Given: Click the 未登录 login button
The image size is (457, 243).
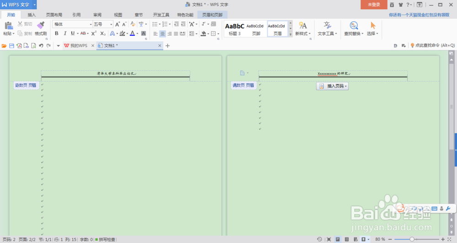Looking at the screenshot, I should 374,5.
